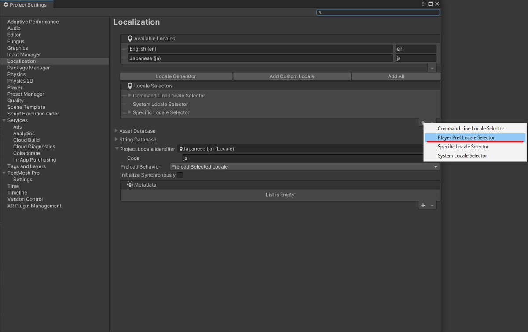Click the locale icon beside Japanese (ja) (Locale)
Image resolution: width=528 pixels, height=332 pixels.
pos(180,148)
